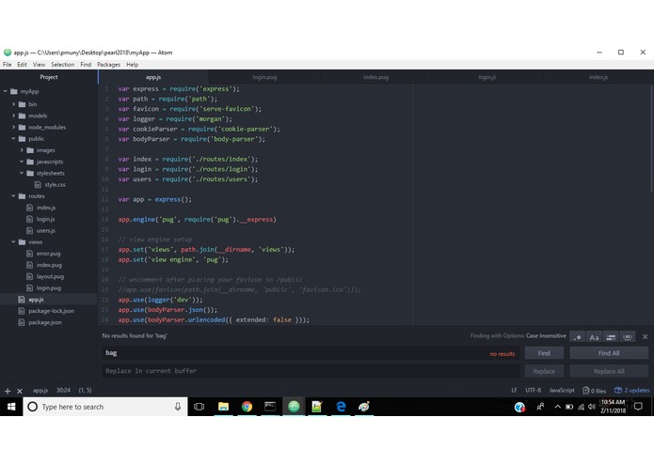Image resolution: width=654 pixels, height=464 pixels.
Task: Toggle the regex search option button
Action: [578, 337]
